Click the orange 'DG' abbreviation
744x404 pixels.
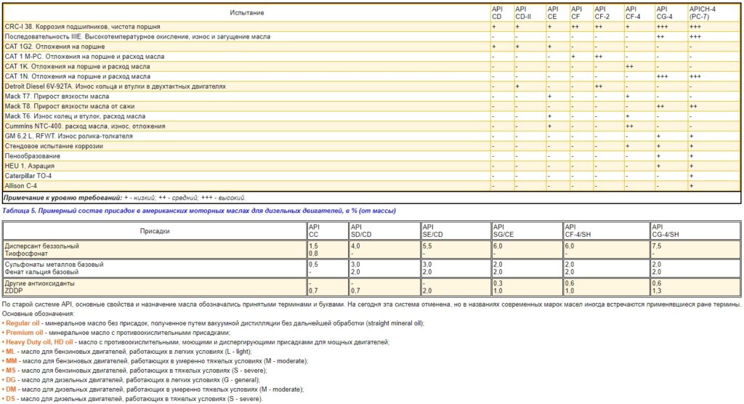(10, 380)
